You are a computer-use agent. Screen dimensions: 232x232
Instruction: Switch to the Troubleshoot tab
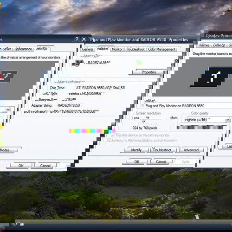coord(135,49)
